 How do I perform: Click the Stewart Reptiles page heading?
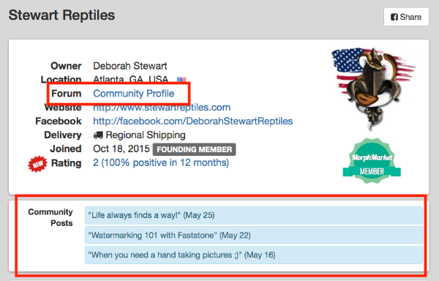pyautogui.click(x=61, y=15)
